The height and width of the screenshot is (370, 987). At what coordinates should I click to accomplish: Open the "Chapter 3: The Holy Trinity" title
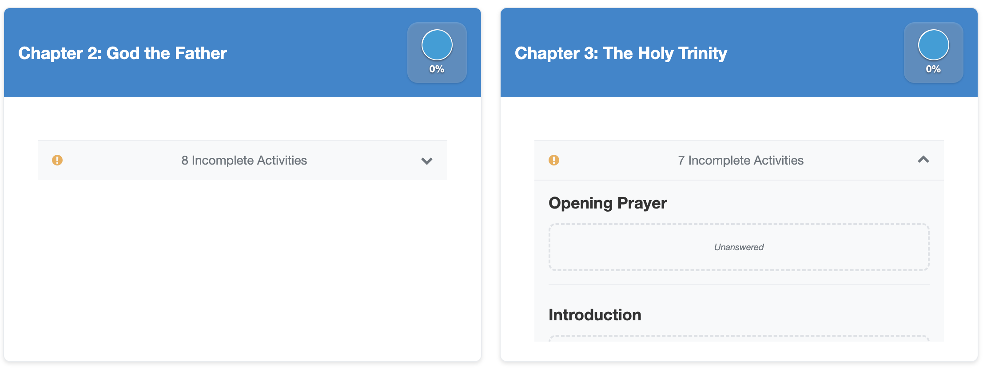pyautogui.click(x=621, y=53)
